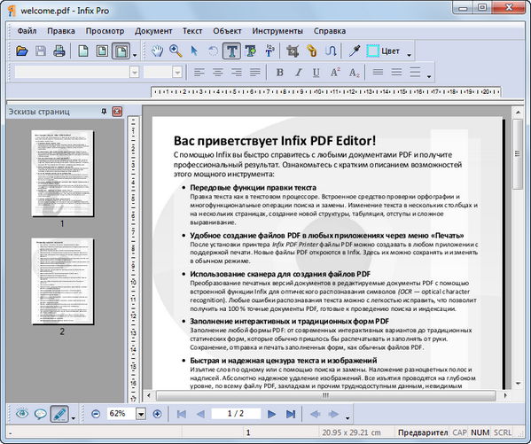The width and height of the screenshot is (531, 444).
Task: Click the vertical scrollbar thumb
Action: 518,154
